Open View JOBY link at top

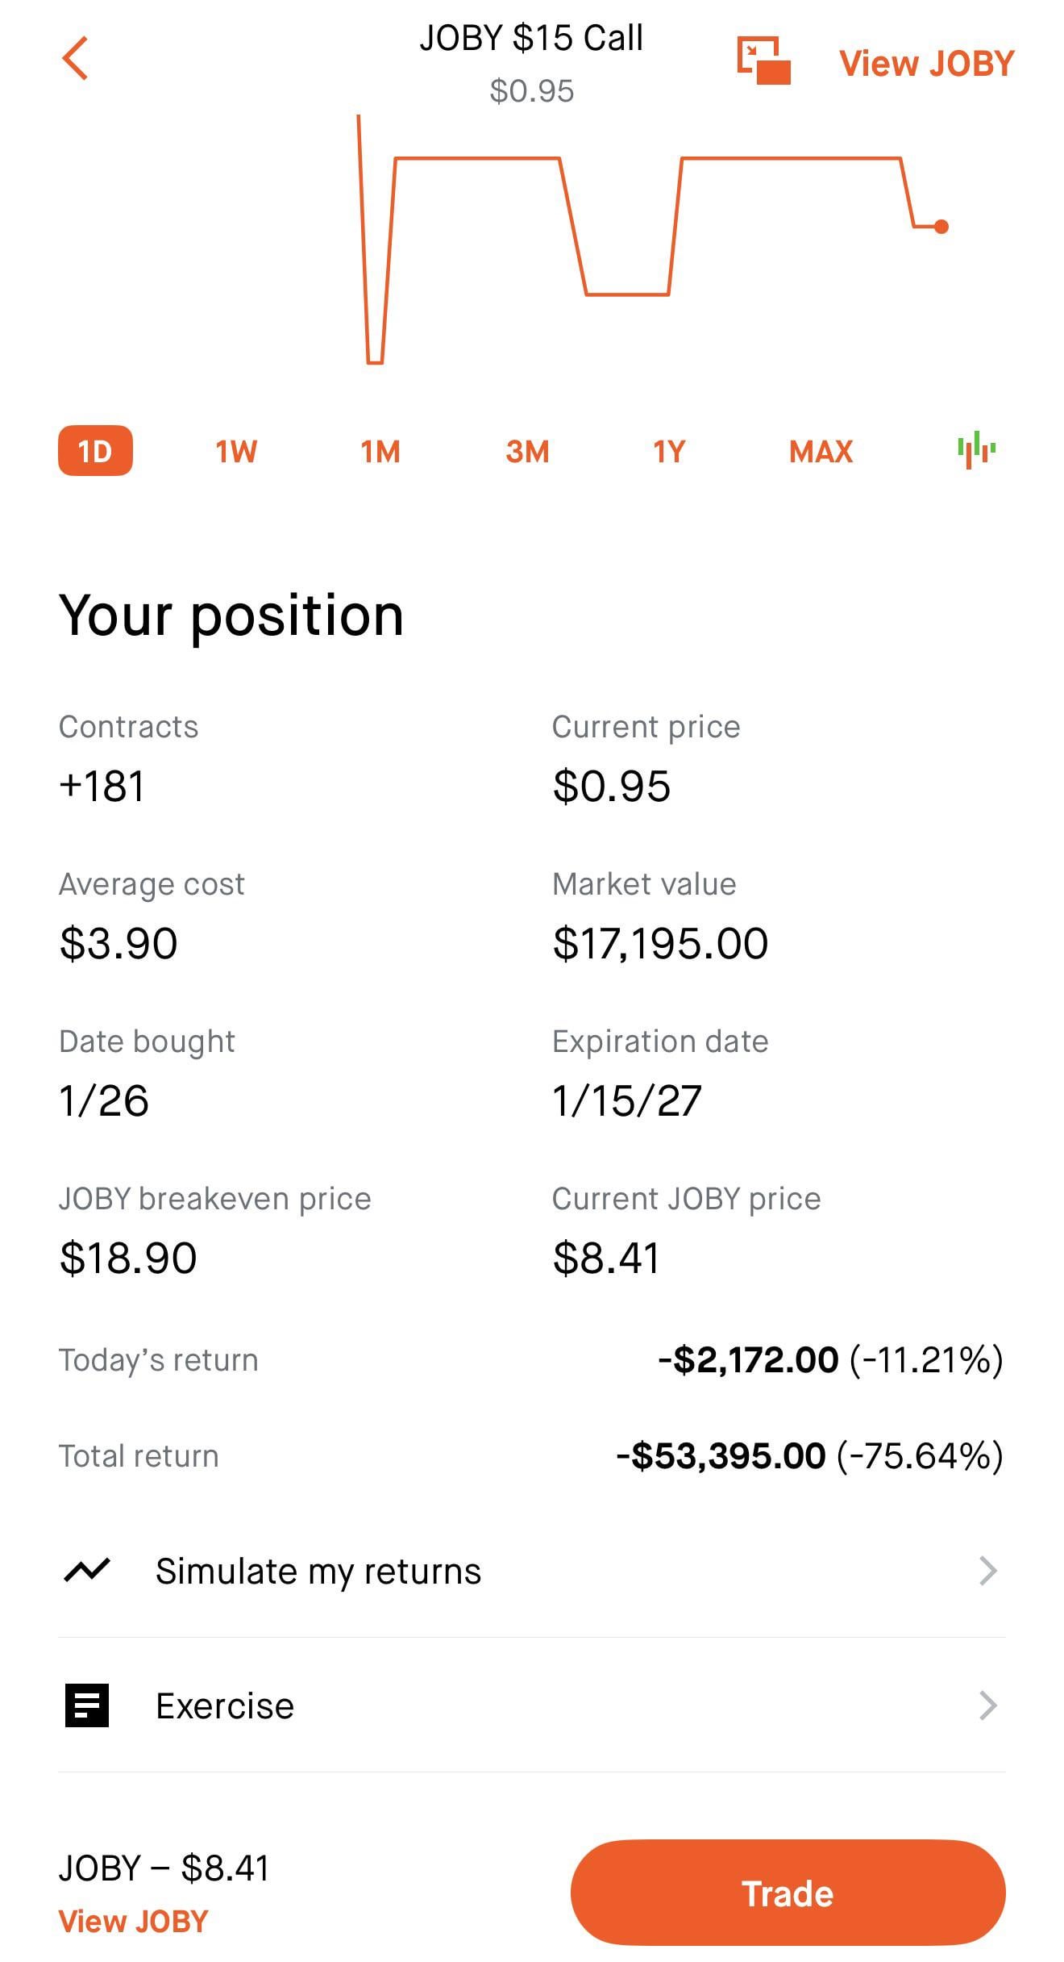point(926,64)
